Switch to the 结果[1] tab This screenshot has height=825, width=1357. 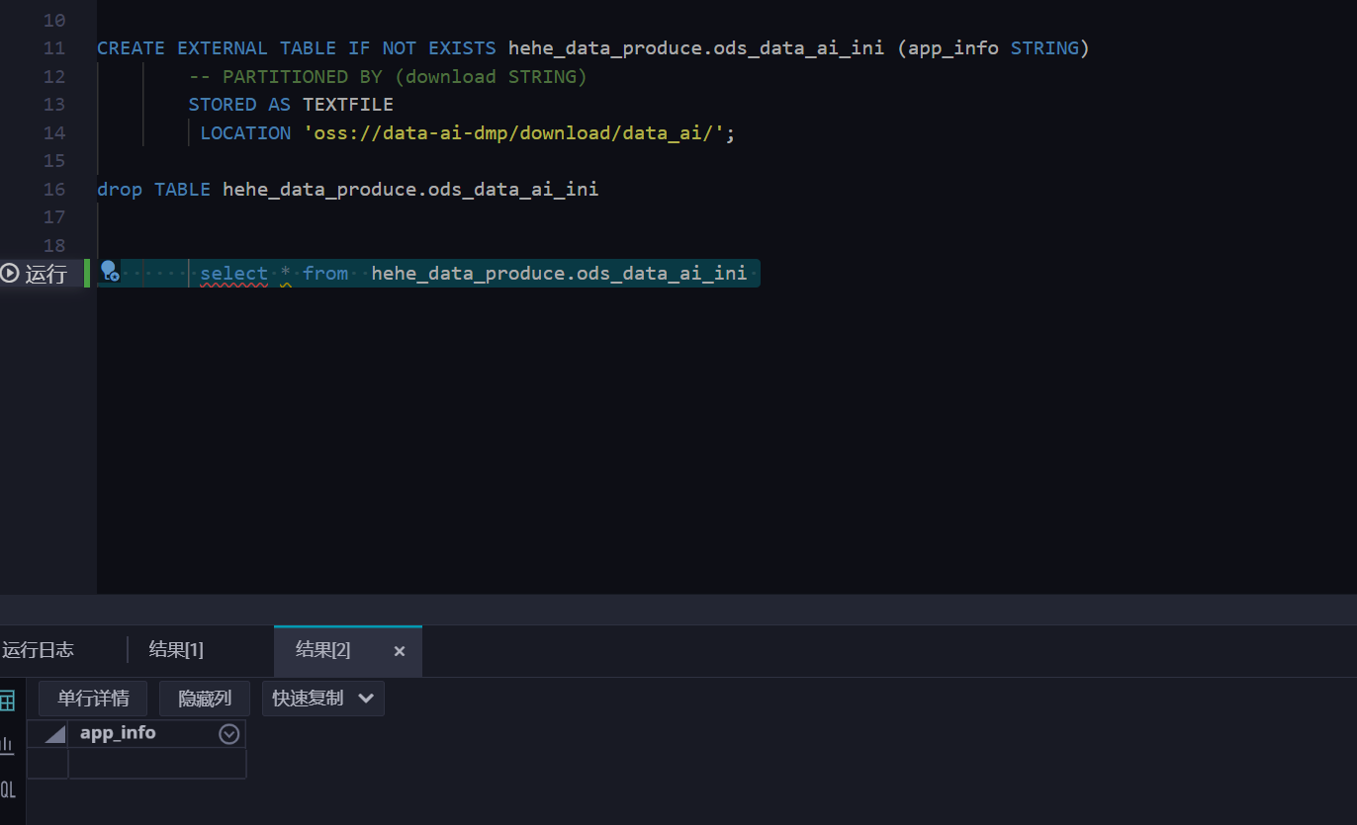(176, 650)
